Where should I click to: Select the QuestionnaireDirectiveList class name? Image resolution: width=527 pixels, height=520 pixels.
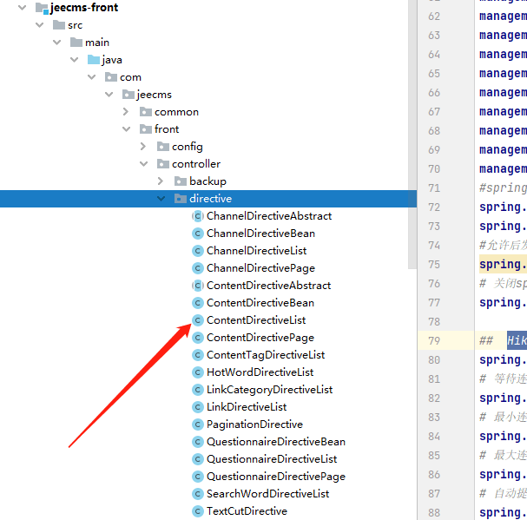pyautogui.click(x=272, y=459)
